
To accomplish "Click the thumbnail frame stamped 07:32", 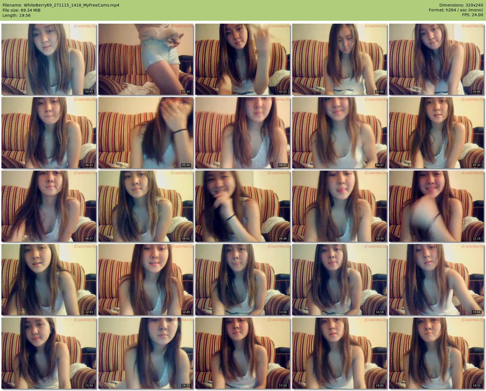I will point(437,133).
